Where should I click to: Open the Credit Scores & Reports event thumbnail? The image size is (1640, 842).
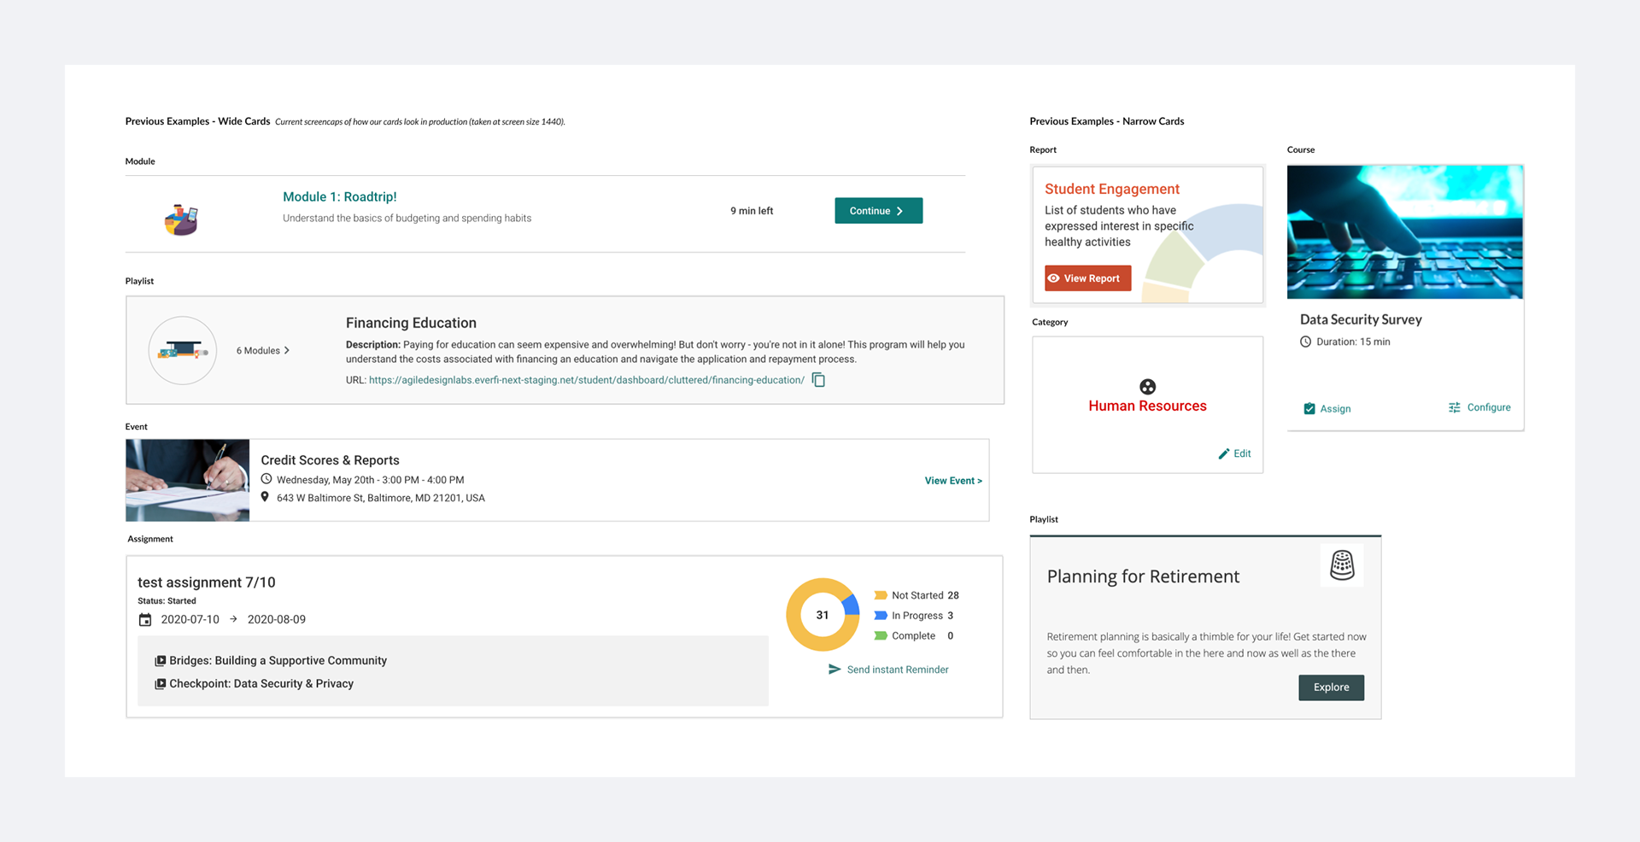(188, 480)
